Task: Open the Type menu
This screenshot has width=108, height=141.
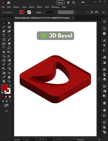Action: 24,7
